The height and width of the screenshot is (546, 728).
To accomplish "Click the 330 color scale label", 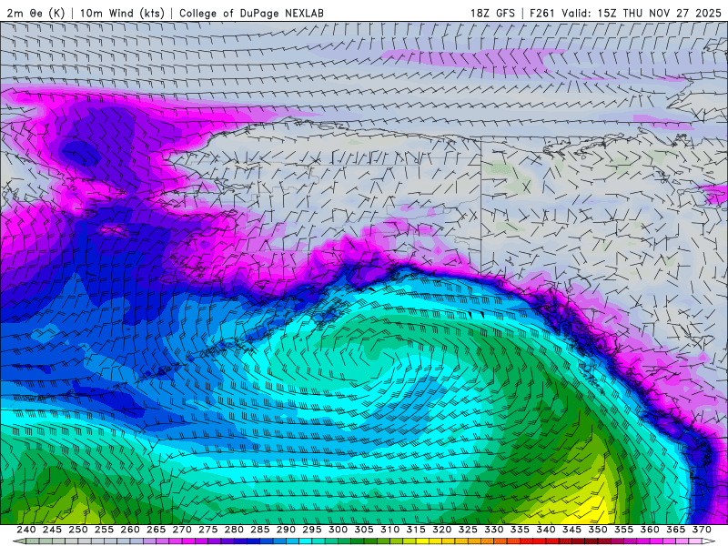I will pyautogui.click(x=494, y=530).
